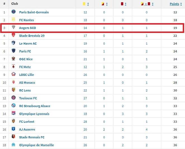This screenshot has height=149, width=185.
Task: Open the Stade Brestois 29 club link
Action: (x=32, y=36)
